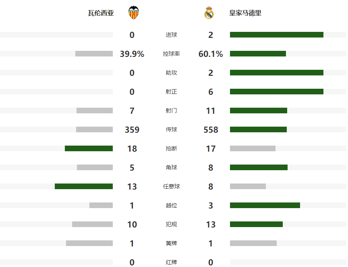Click Valencia's green 任意球 bar
The image size is (348, 267).
pyautogui.click(x=84, y=186)
